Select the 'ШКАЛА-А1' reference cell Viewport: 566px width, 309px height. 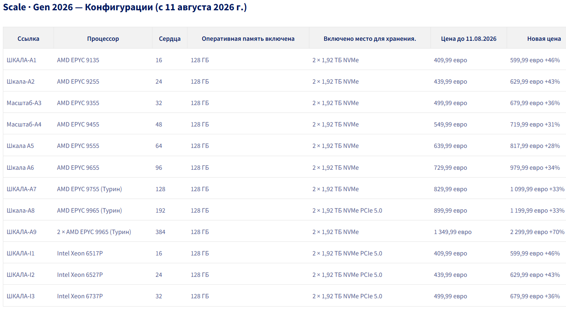[x=21, y=60]
